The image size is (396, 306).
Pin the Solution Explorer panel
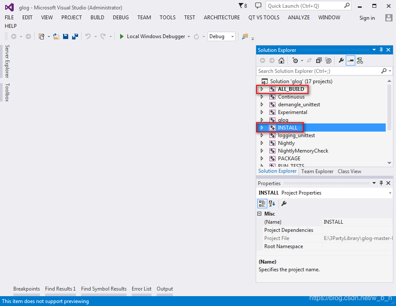click(x=381, y=50)
